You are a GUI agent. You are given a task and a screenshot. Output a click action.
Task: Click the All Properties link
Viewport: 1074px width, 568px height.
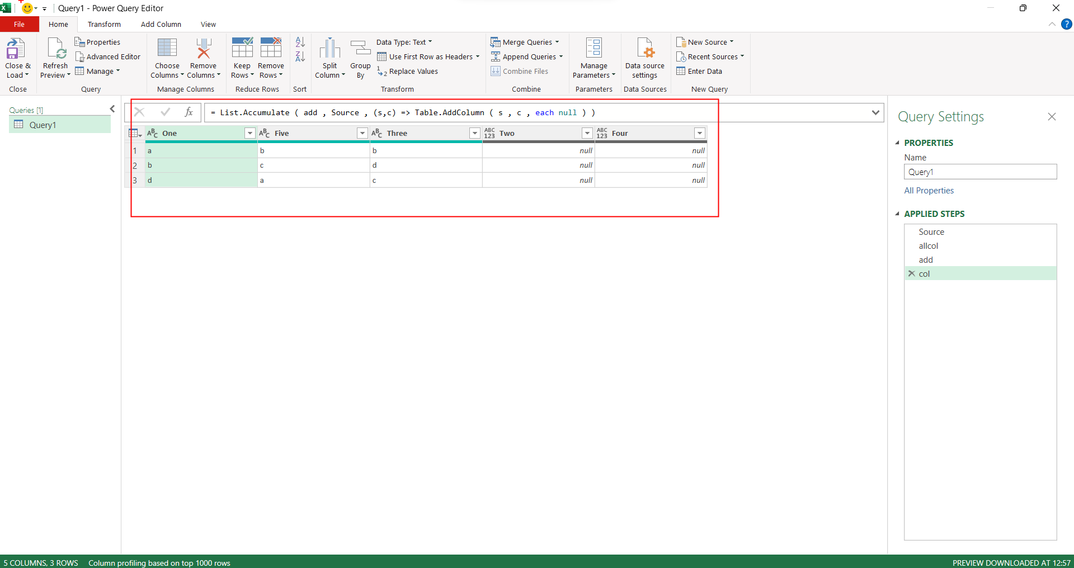(929, 191)
